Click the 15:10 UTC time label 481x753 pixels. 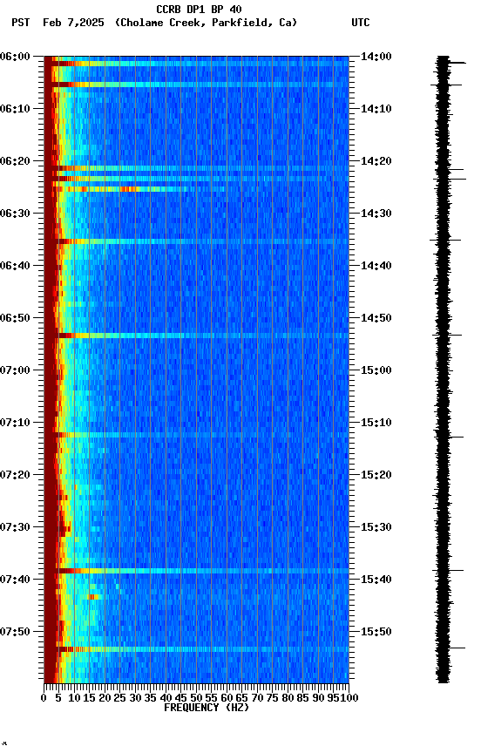(x=376, y=423)
